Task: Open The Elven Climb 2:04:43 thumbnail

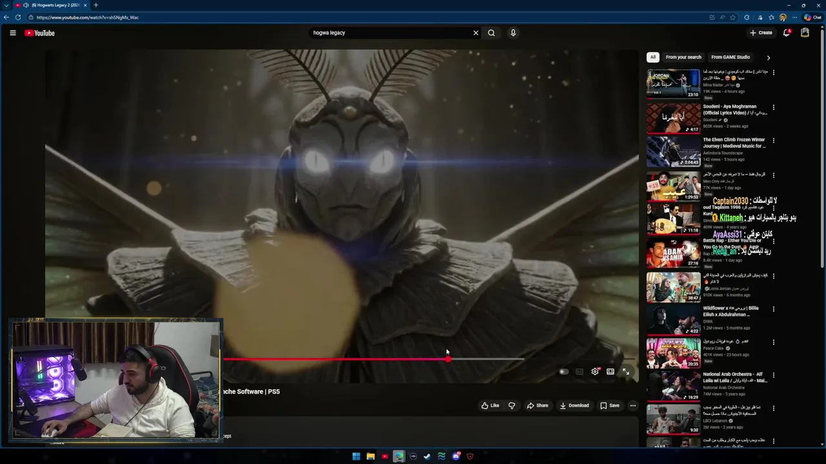Action: tap(673, 151)
